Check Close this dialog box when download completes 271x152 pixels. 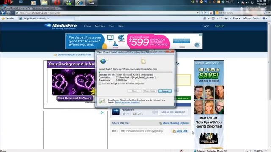(x=100, y=84)
